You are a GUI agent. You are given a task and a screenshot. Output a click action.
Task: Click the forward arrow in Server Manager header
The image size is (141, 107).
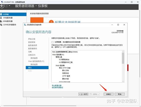7,6
